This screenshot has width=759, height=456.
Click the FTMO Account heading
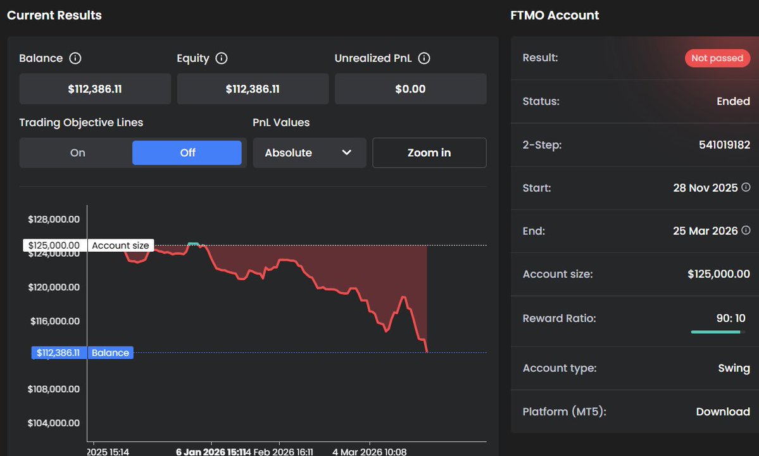(x=555, y=15)
